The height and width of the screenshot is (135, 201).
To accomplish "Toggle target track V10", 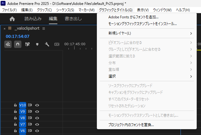I will 23,105.
